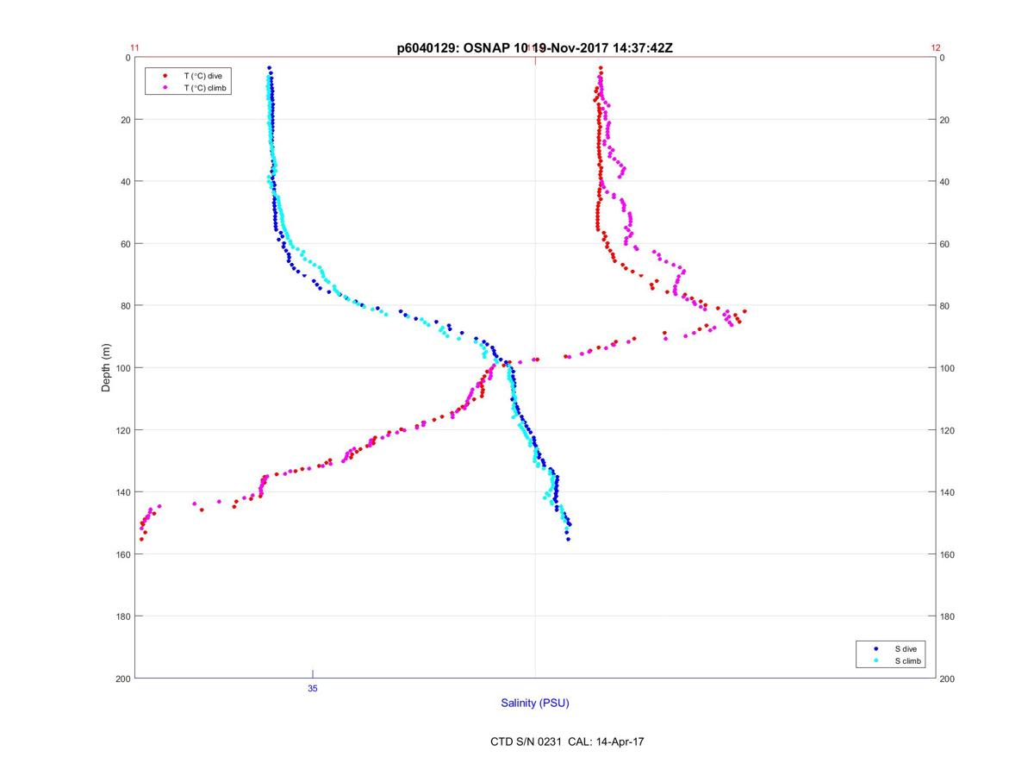Select the cyan S climb legend marker
1034x763 pixels.
coord(876,660)
